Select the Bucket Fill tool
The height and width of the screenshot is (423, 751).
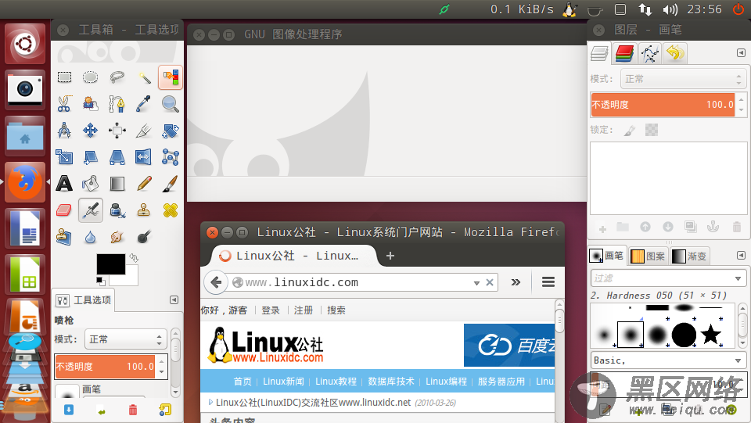tap(90, 183)
